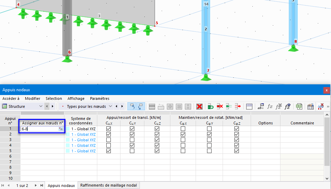Click the Options column header
Image resolution: width=331 pixels, height=189 pixels.
click(266, 123)
